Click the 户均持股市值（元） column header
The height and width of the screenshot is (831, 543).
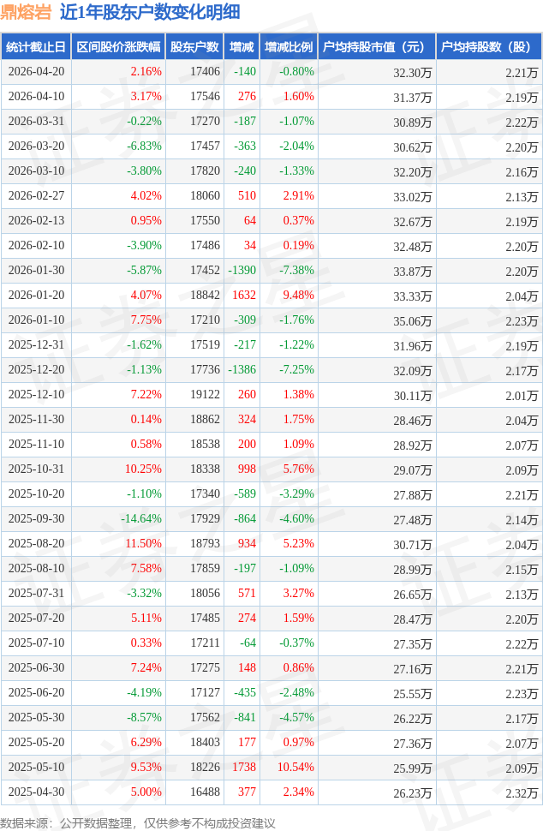[x=377, y=47]
